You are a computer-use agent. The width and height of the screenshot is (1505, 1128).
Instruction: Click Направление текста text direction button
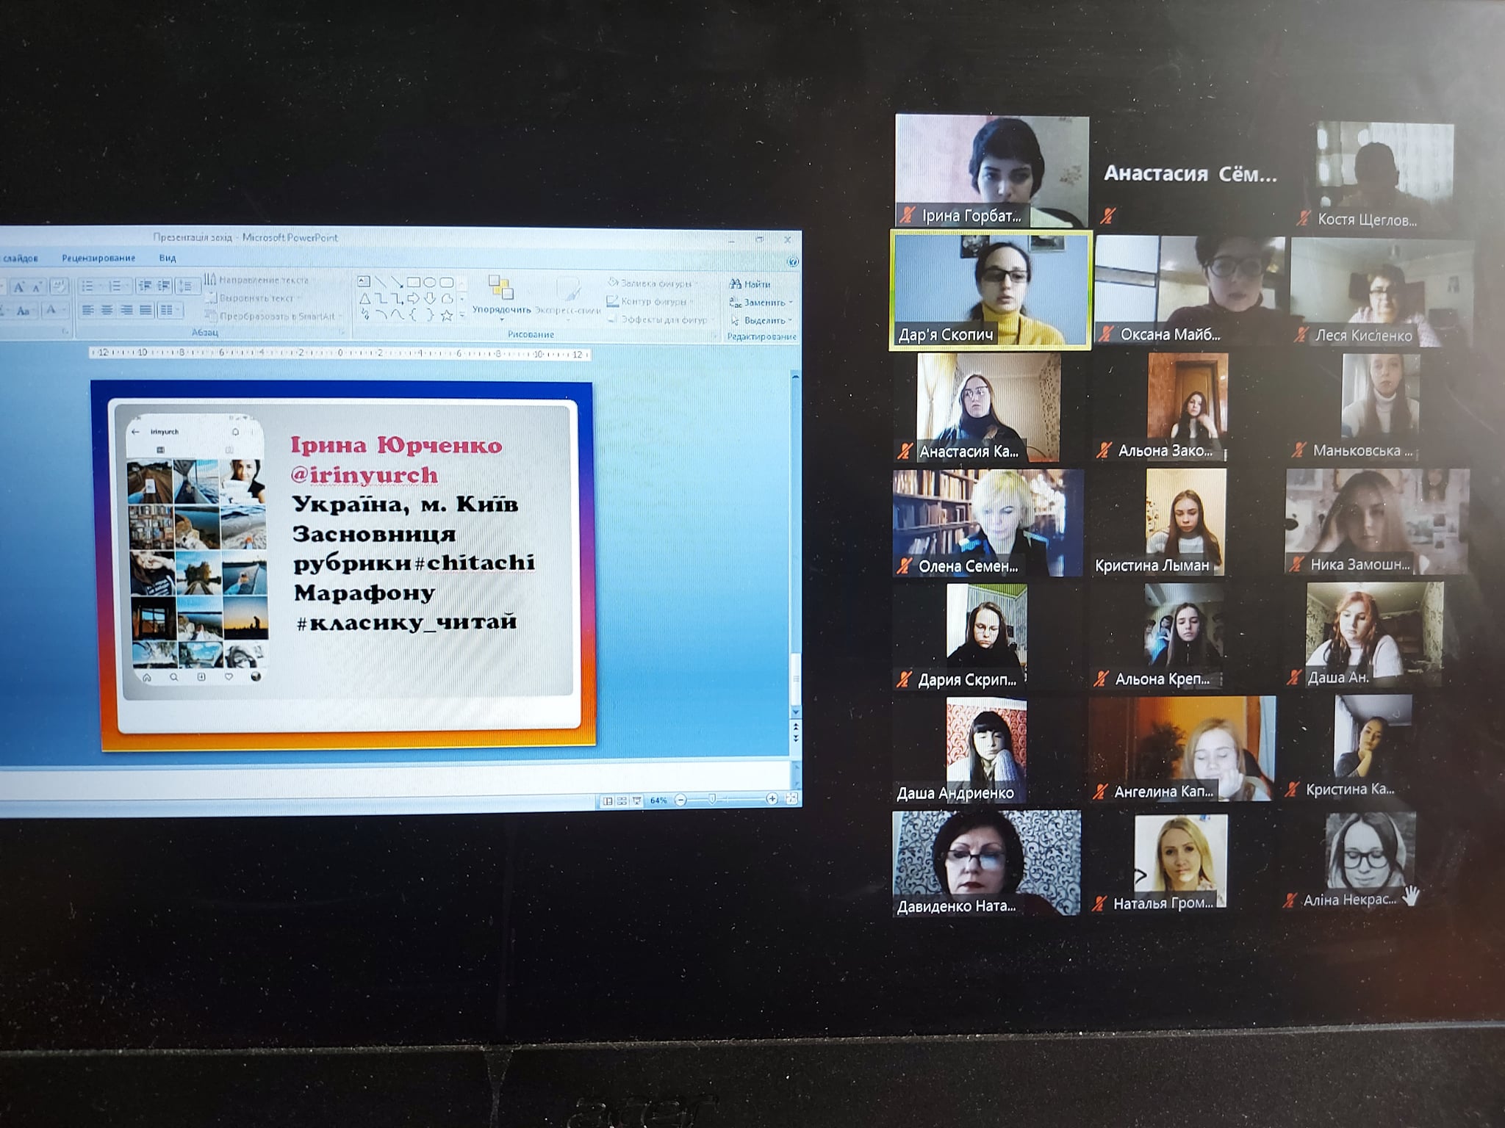[x=256, y=280]
